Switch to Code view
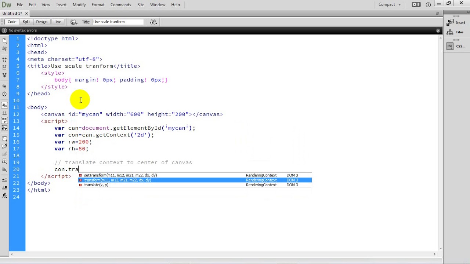Viewport: 470px width, 264px height. tap(12, 22)
